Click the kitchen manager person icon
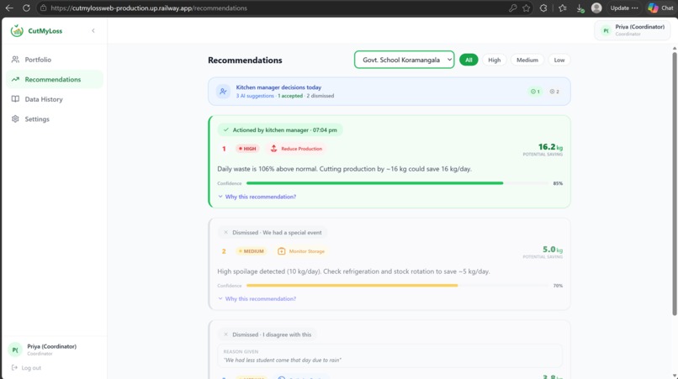 click(223, 92)
